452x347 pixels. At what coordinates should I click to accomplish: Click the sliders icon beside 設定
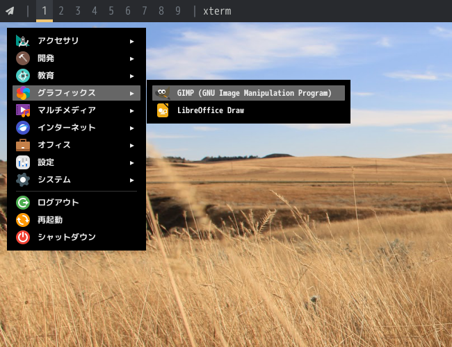23,162
